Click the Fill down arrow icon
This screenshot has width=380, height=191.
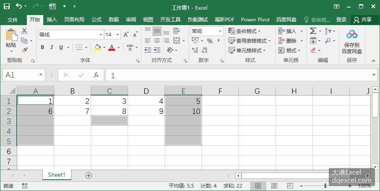click(x=313, y=41)
